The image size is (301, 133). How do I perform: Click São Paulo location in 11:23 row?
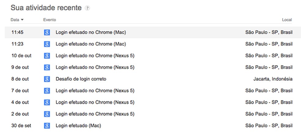(x=269, y=44)
